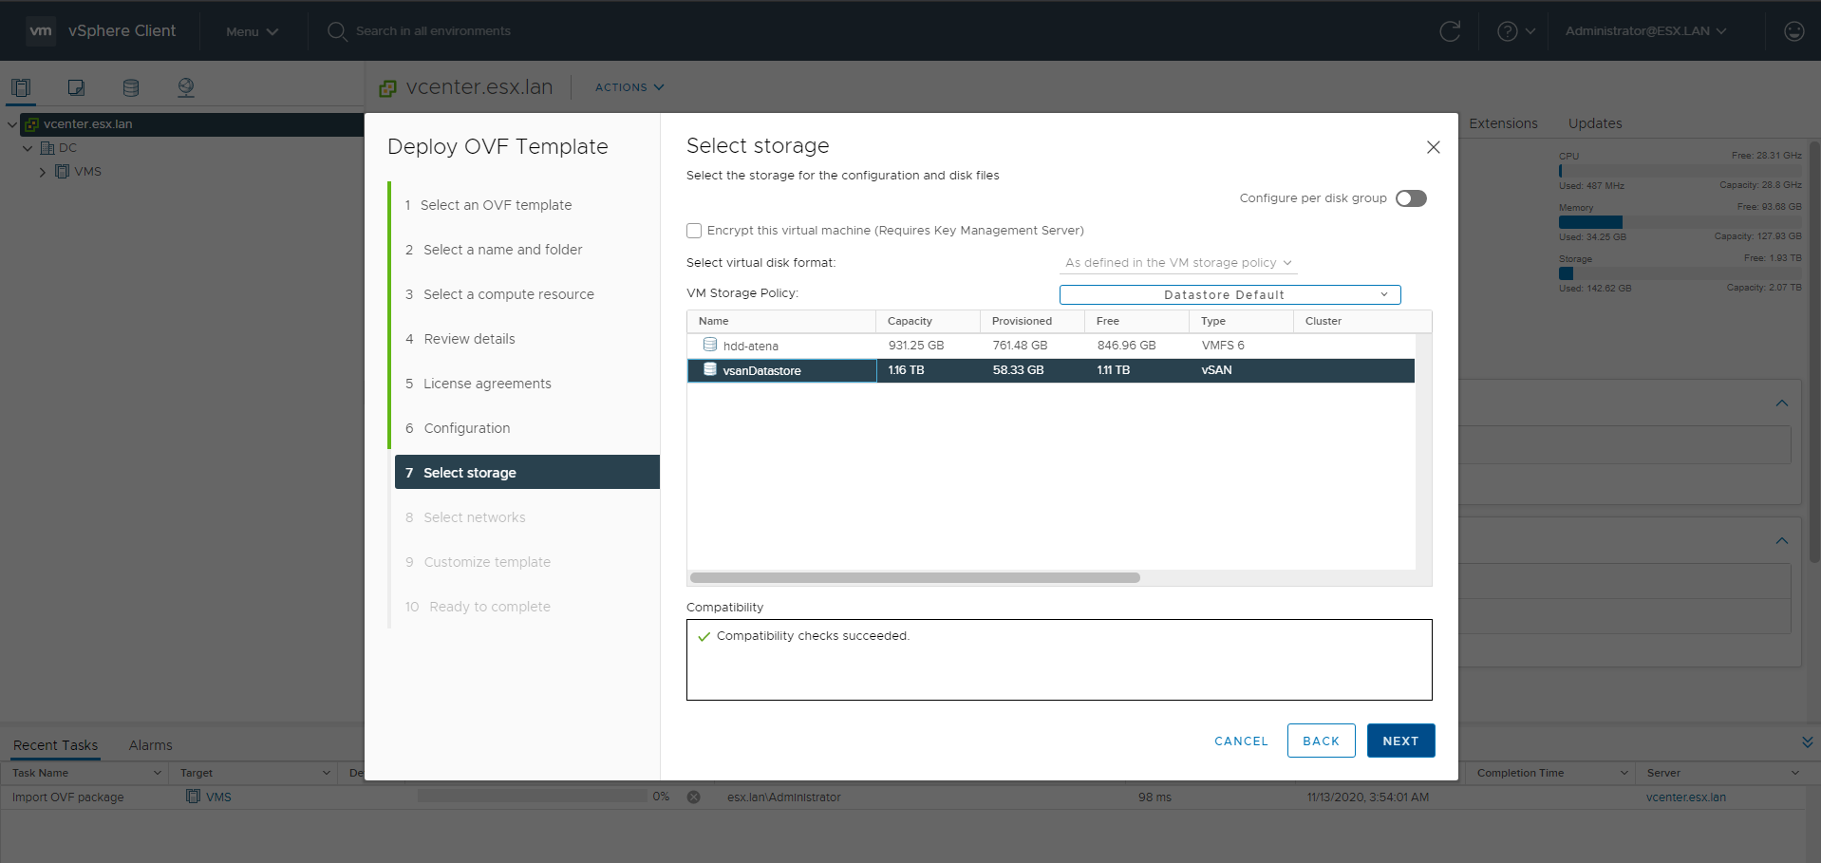Open the VM Storage Policy dropdown
The image size is (1821, 863).
[x=1230, y=295]
